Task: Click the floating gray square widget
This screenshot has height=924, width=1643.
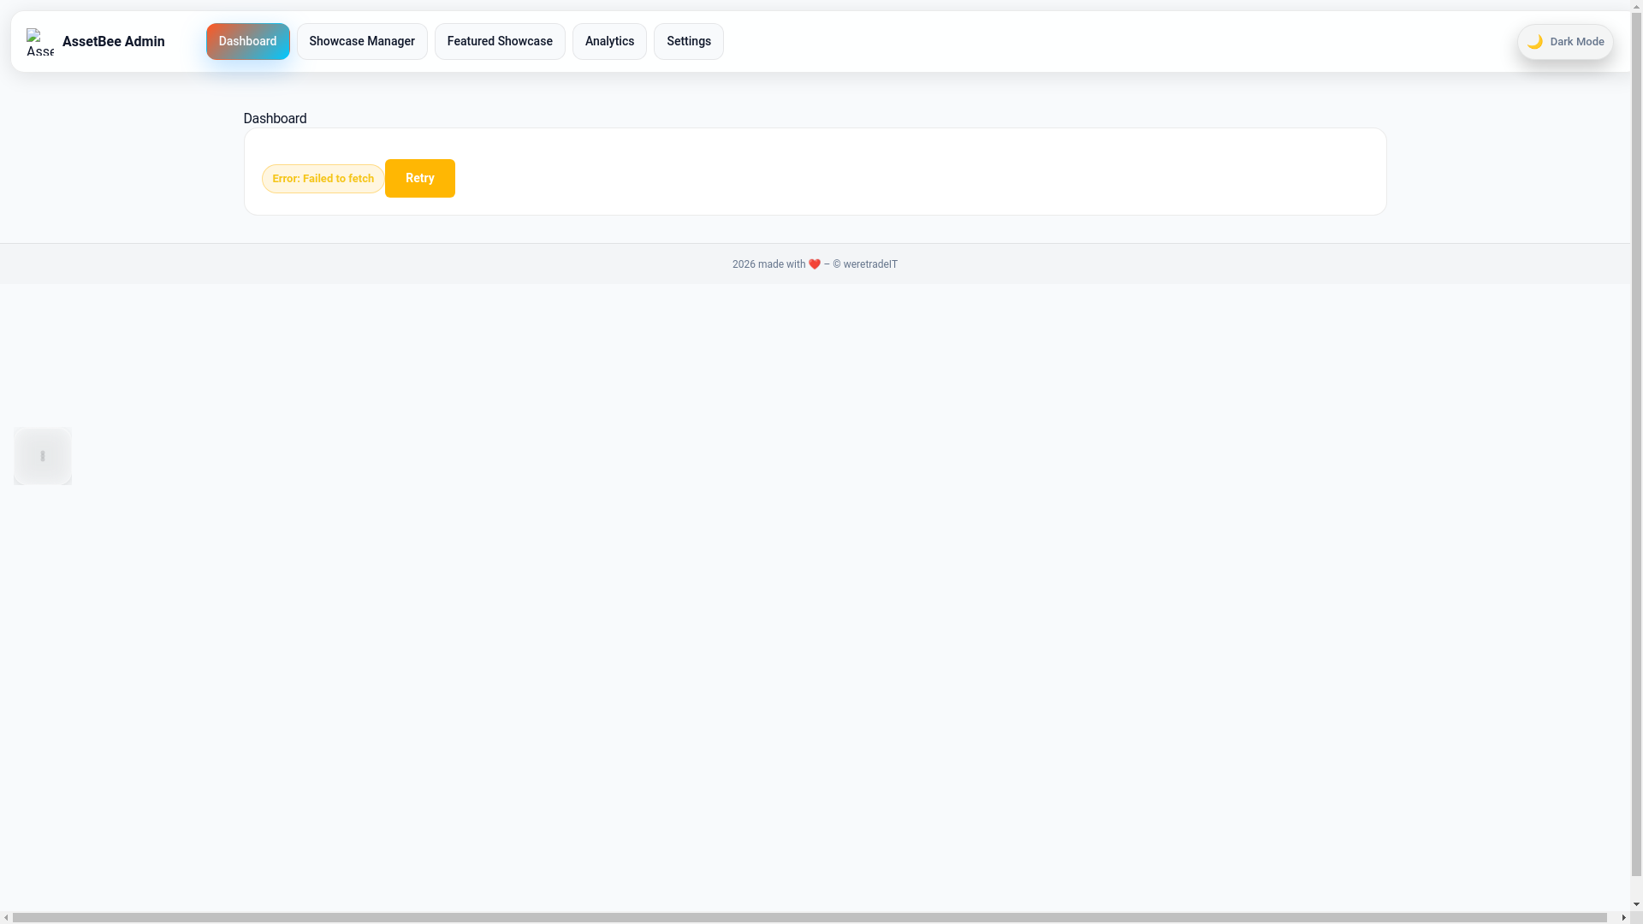Action: point(43,456)
